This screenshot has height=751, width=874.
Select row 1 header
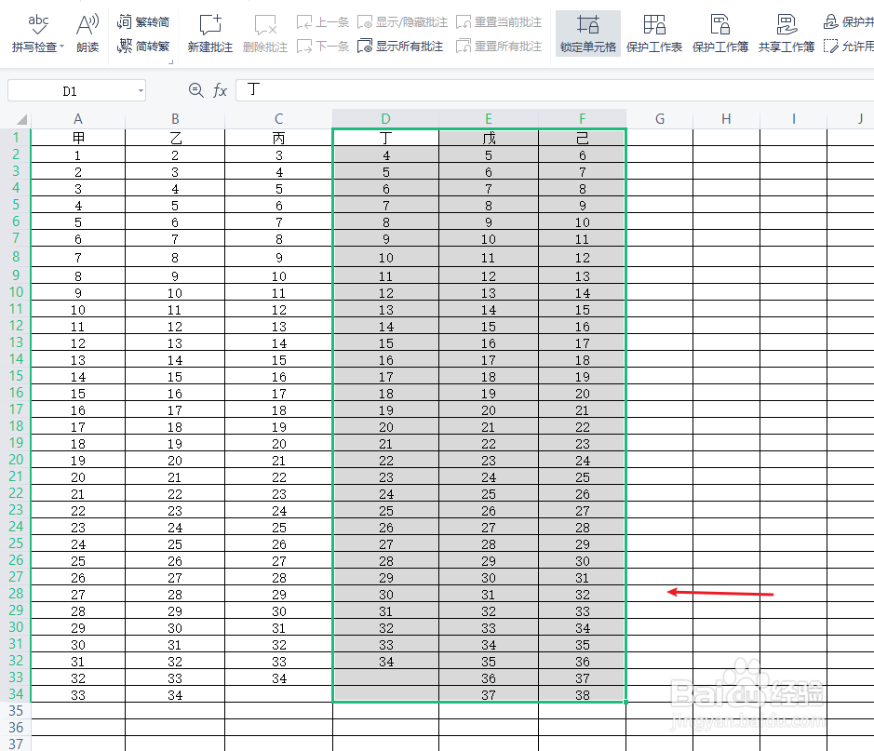pyautogui.click(x=16, y=138)
